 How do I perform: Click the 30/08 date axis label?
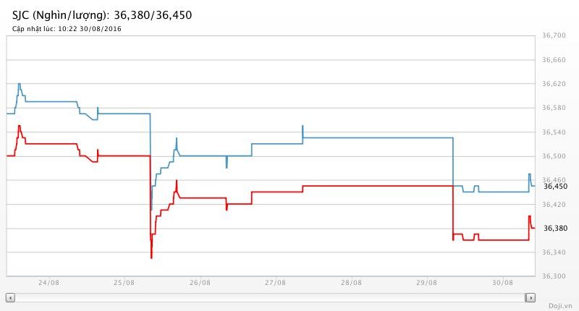click(502, 283)
